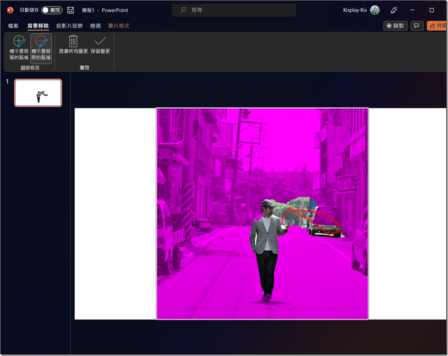Select the 背景移除 ribbon tab

click(38, 25)
